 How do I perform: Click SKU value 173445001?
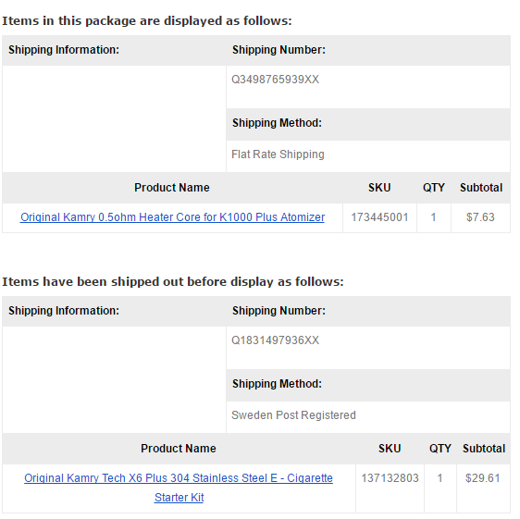tap(379, 217)
